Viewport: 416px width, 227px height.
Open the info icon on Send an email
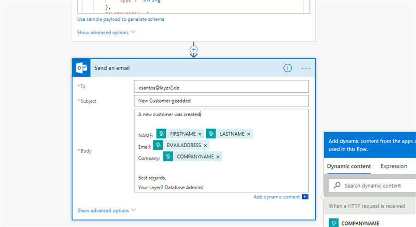[288, 68]
